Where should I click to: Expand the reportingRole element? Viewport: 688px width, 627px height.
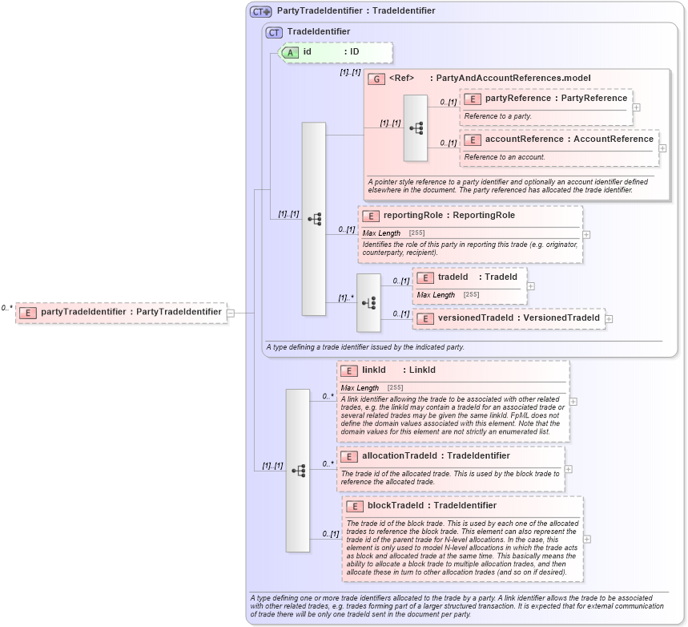click(x=586, y=235)
